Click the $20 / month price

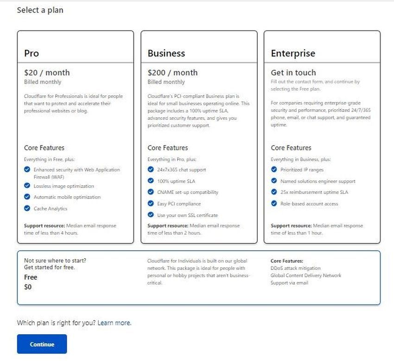(47, 73)
